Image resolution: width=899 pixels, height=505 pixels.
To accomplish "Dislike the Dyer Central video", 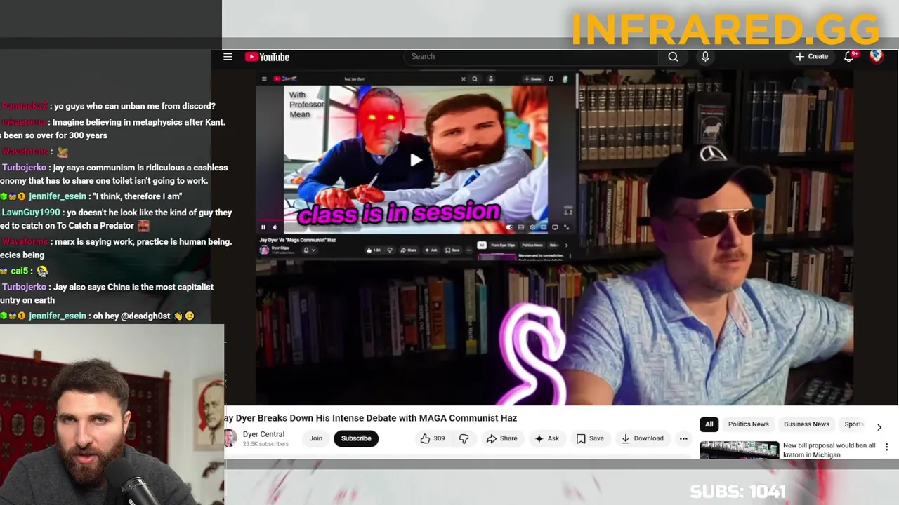I will coord(464,438).
